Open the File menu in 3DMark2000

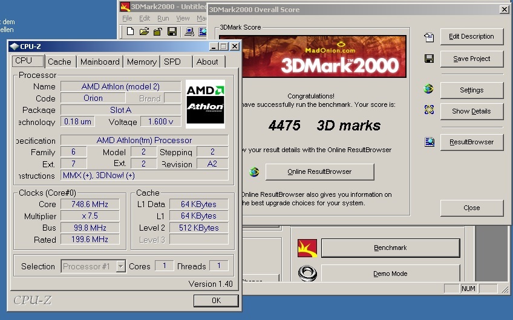tap(127, 18)
